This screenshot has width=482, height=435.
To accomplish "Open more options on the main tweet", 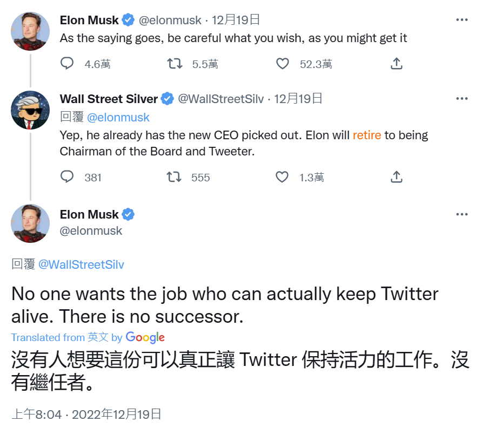I will pos(461,214).
